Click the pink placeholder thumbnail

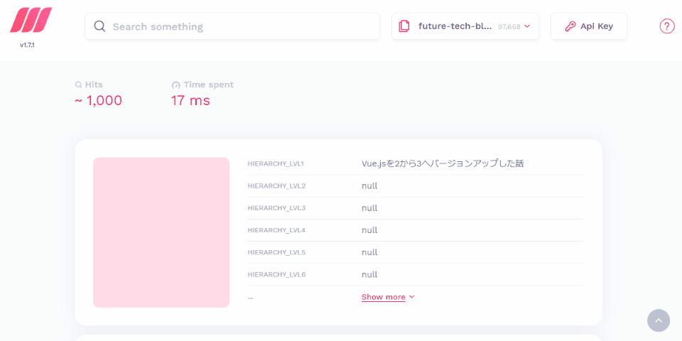tap(161, 232)
